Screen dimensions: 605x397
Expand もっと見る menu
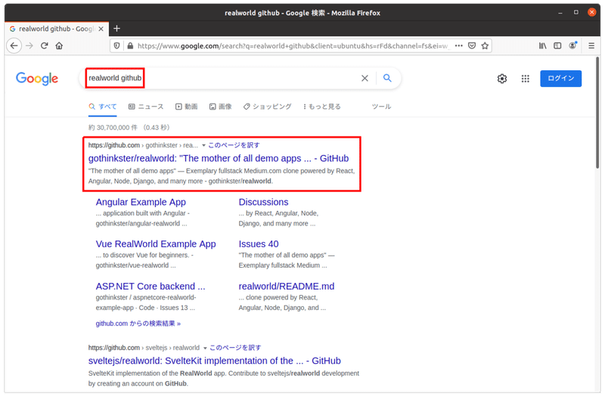tap(322, 107)
